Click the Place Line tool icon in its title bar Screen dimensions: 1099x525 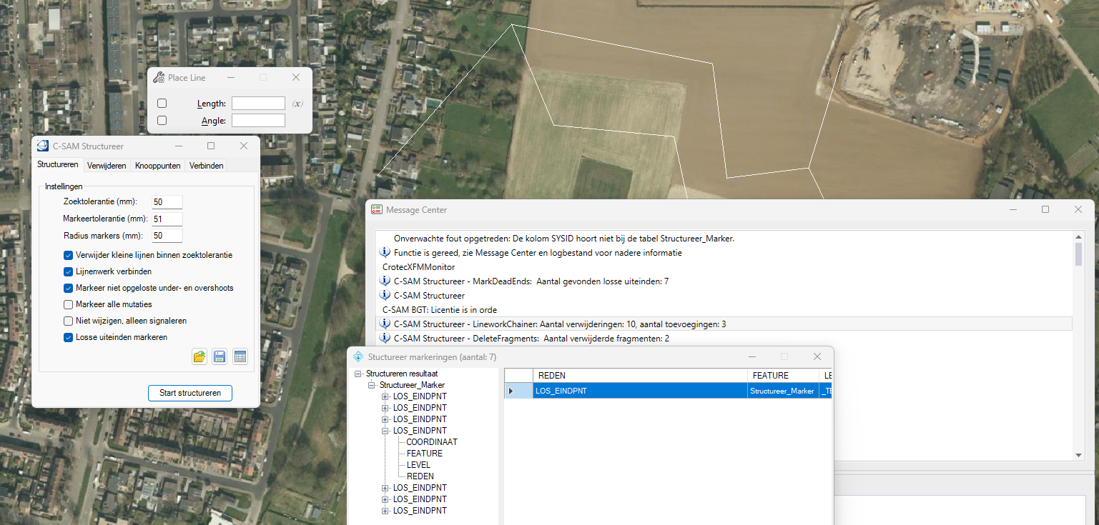point(158,77)
